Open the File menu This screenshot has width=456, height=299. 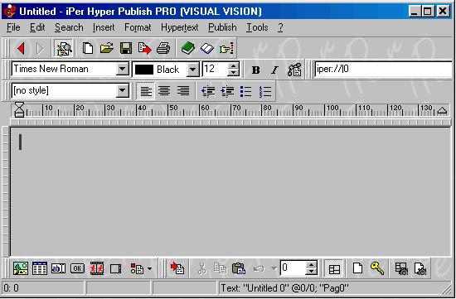pos(13,27)
